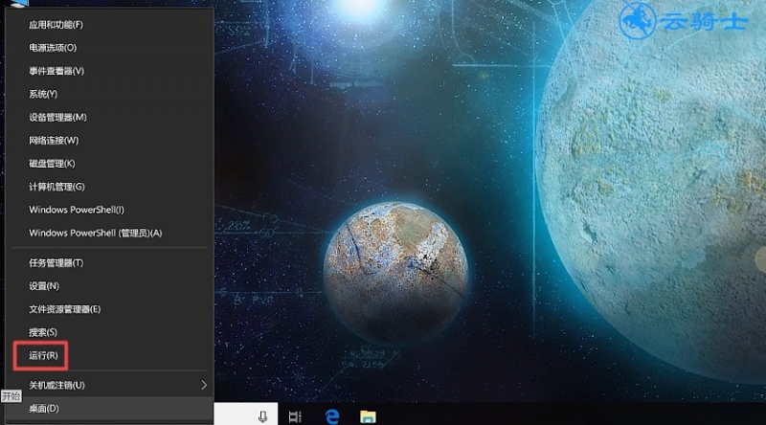Select 搜索(S) menu entry

pos(109,332)
